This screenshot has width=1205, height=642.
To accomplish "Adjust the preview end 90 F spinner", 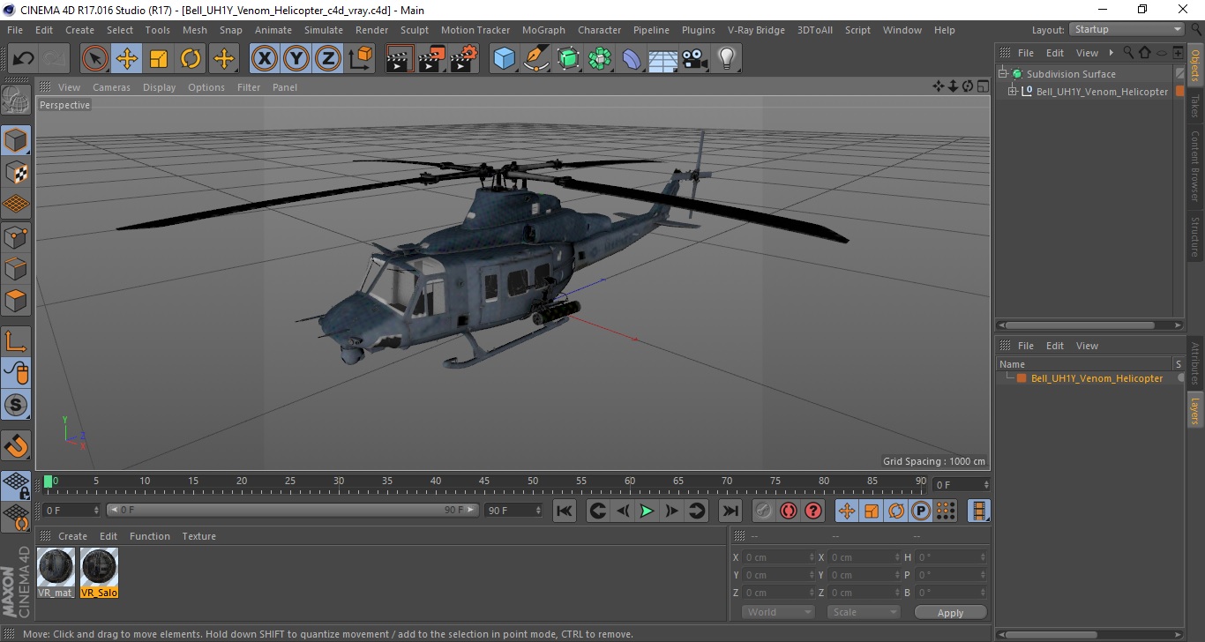I will click(x=538, y=510).
